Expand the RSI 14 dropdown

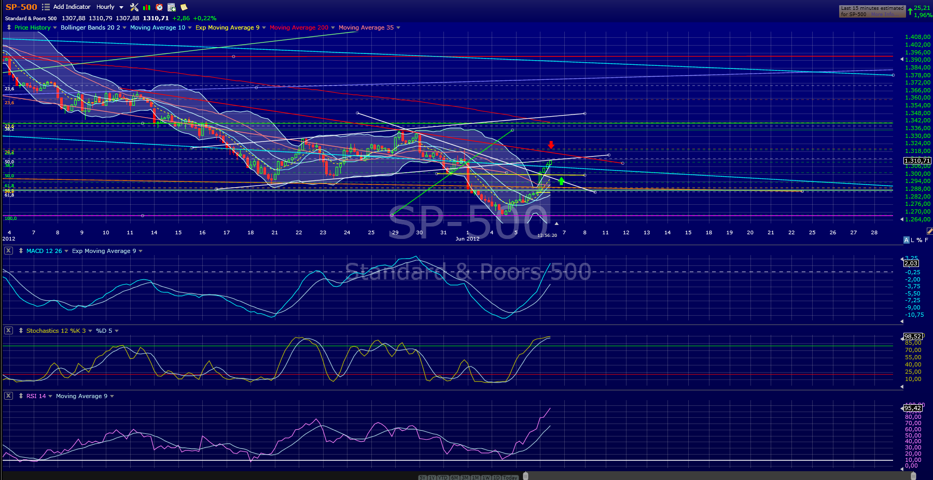[50, 397]
